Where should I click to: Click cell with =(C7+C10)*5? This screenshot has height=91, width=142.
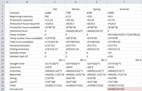pos(55,64)
